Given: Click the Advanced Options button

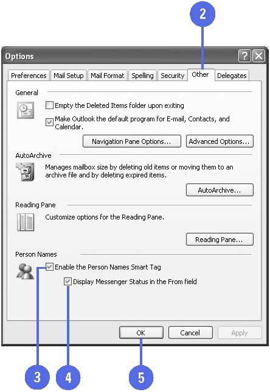Looking at the screenshot, I should click(220, 141).
